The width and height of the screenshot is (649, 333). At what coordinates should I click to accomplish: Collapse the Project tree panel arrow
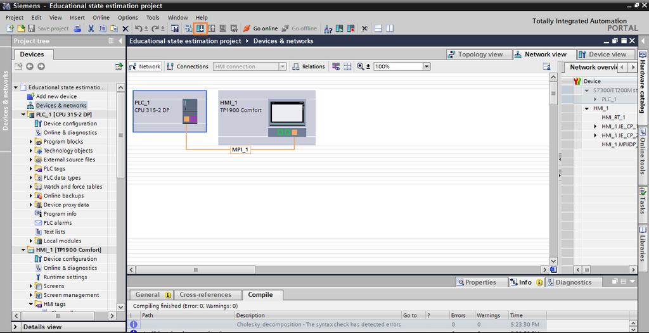[x=120, y=41]
